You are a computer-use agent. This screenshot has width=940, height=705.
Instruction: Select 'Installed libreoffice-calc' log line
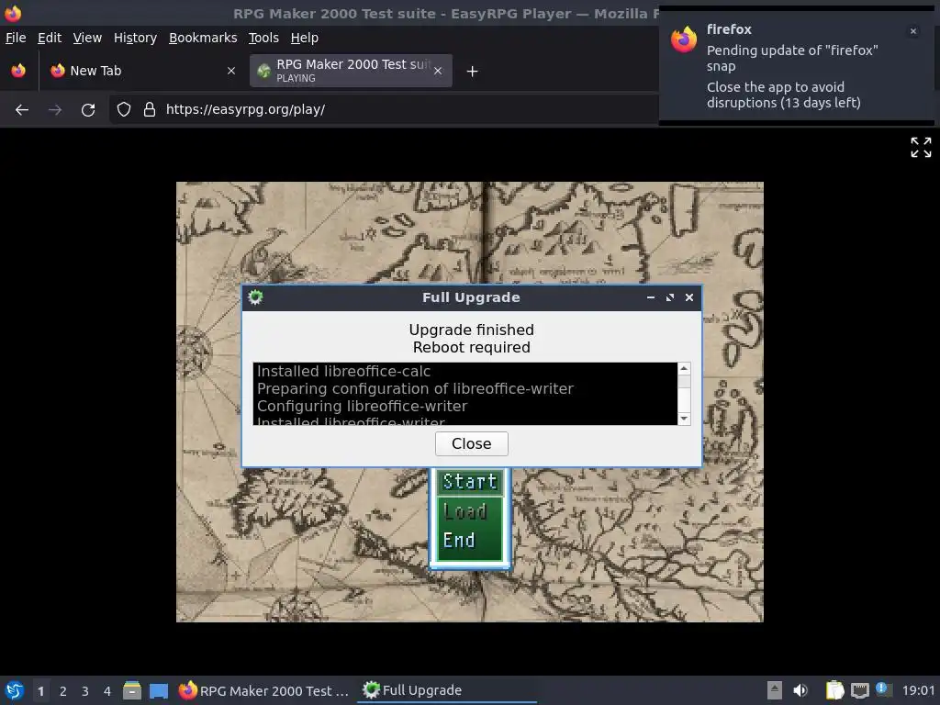[344, 371]
